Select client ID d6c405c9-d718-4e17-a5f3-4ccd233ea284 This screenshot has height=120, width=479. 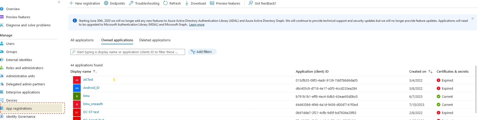coord(326,89)
